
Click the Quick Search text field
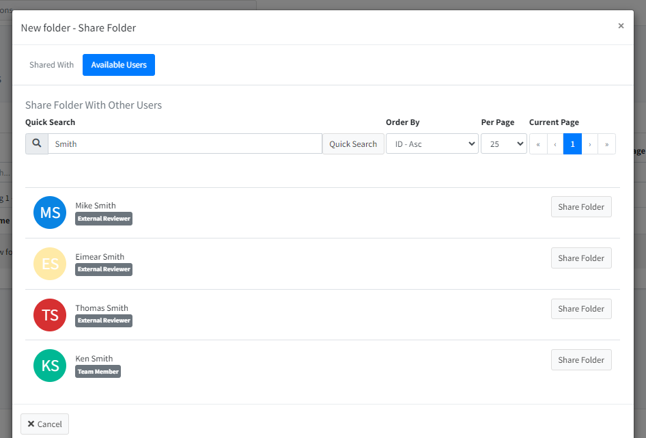coord(184,144)
